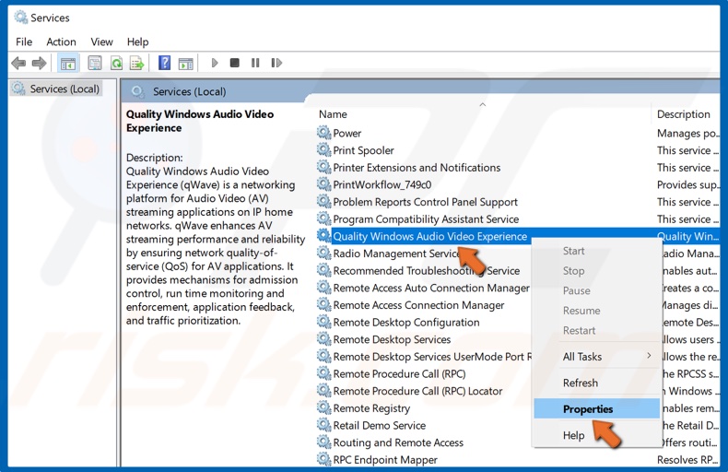728x472 pixels.
Task: Click the Start Service play icon
Action: (215, 64)
